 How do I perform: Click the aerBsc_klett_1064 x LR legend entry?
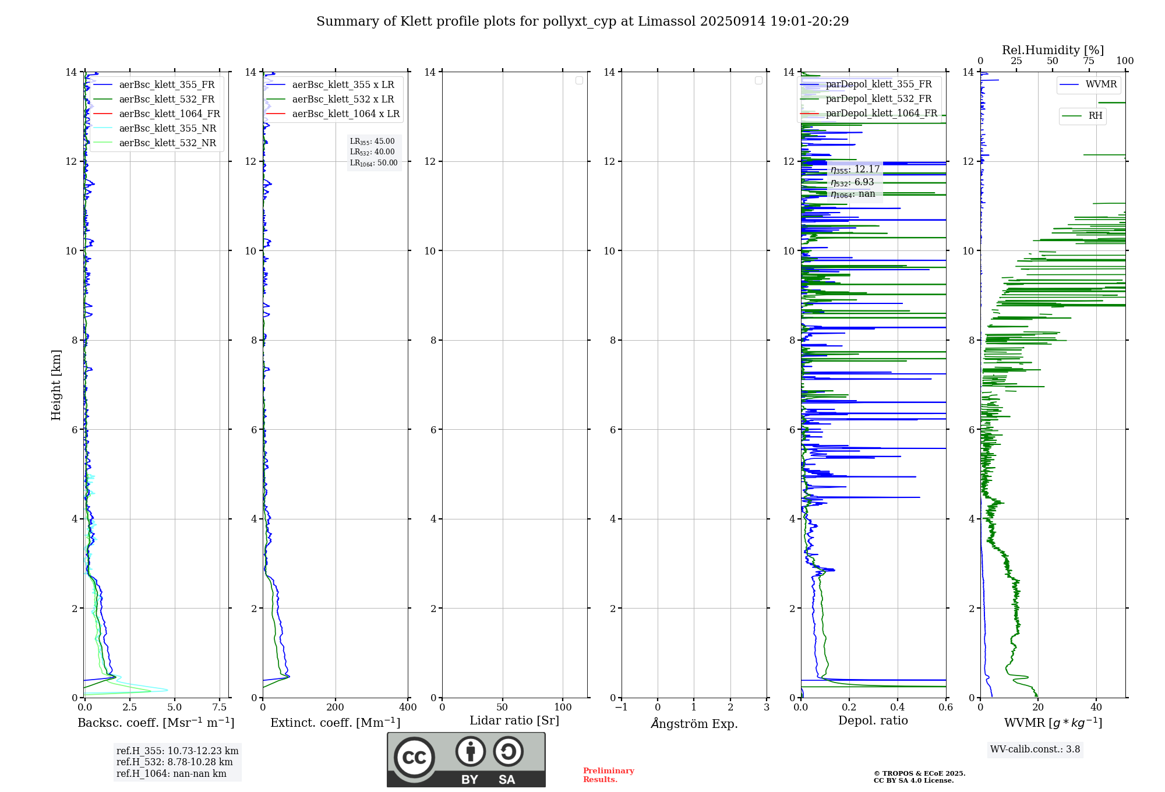click(333, 114)
